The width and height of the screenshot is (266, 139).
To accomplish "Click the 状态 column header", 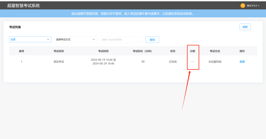I will 173,51.
